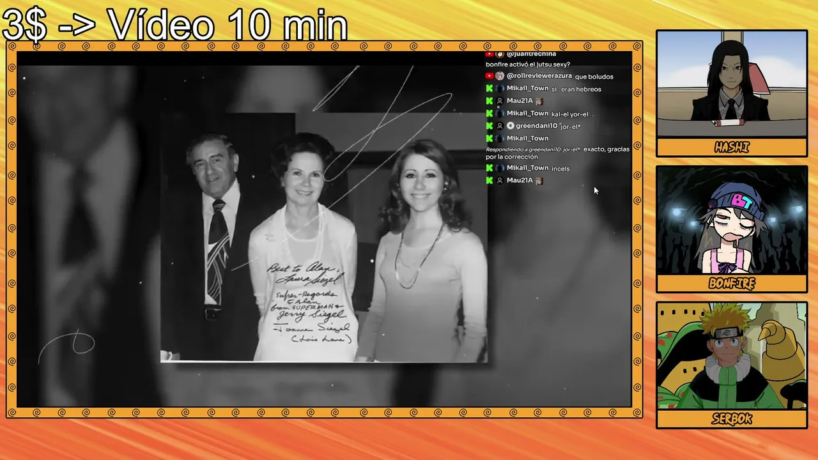
Task: Click the chat message "bonfire activó el jutsu sexy?"
Action: click(x=528, y=65)
